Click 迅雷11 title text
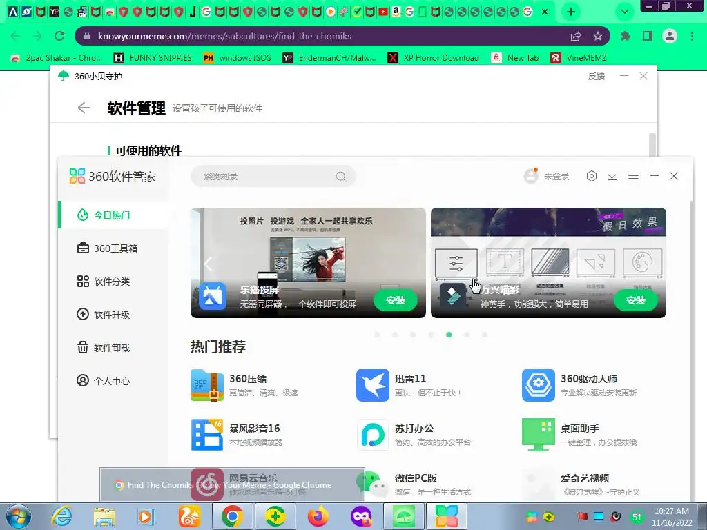Screen dimensions: 707x530 (410, 379)
